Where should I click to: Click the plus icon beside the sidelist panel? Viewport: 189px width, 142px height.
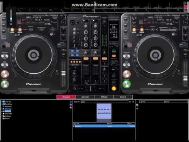click(137, 108)
